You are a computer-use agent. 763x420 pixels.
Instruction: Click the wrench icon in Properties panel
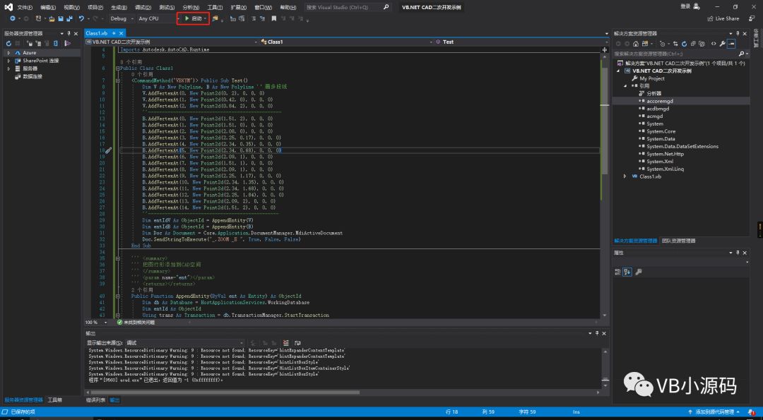[639, 272]
